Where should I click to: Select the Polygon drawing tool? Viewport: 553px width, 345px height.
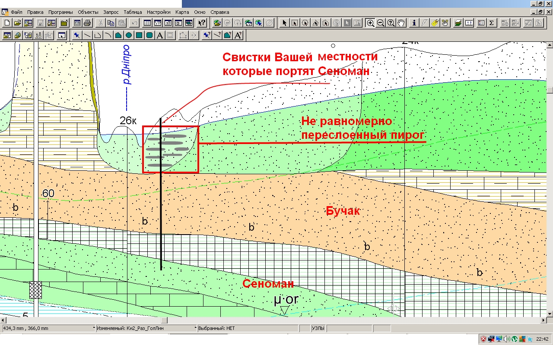(118, 35)
